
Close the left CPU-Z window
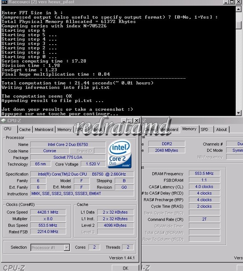pos(137,120)
